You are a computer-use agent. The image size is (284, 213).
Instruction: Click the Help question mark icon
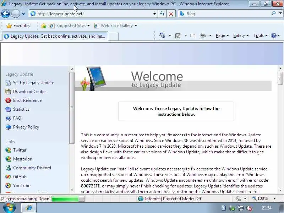[273, 35]
